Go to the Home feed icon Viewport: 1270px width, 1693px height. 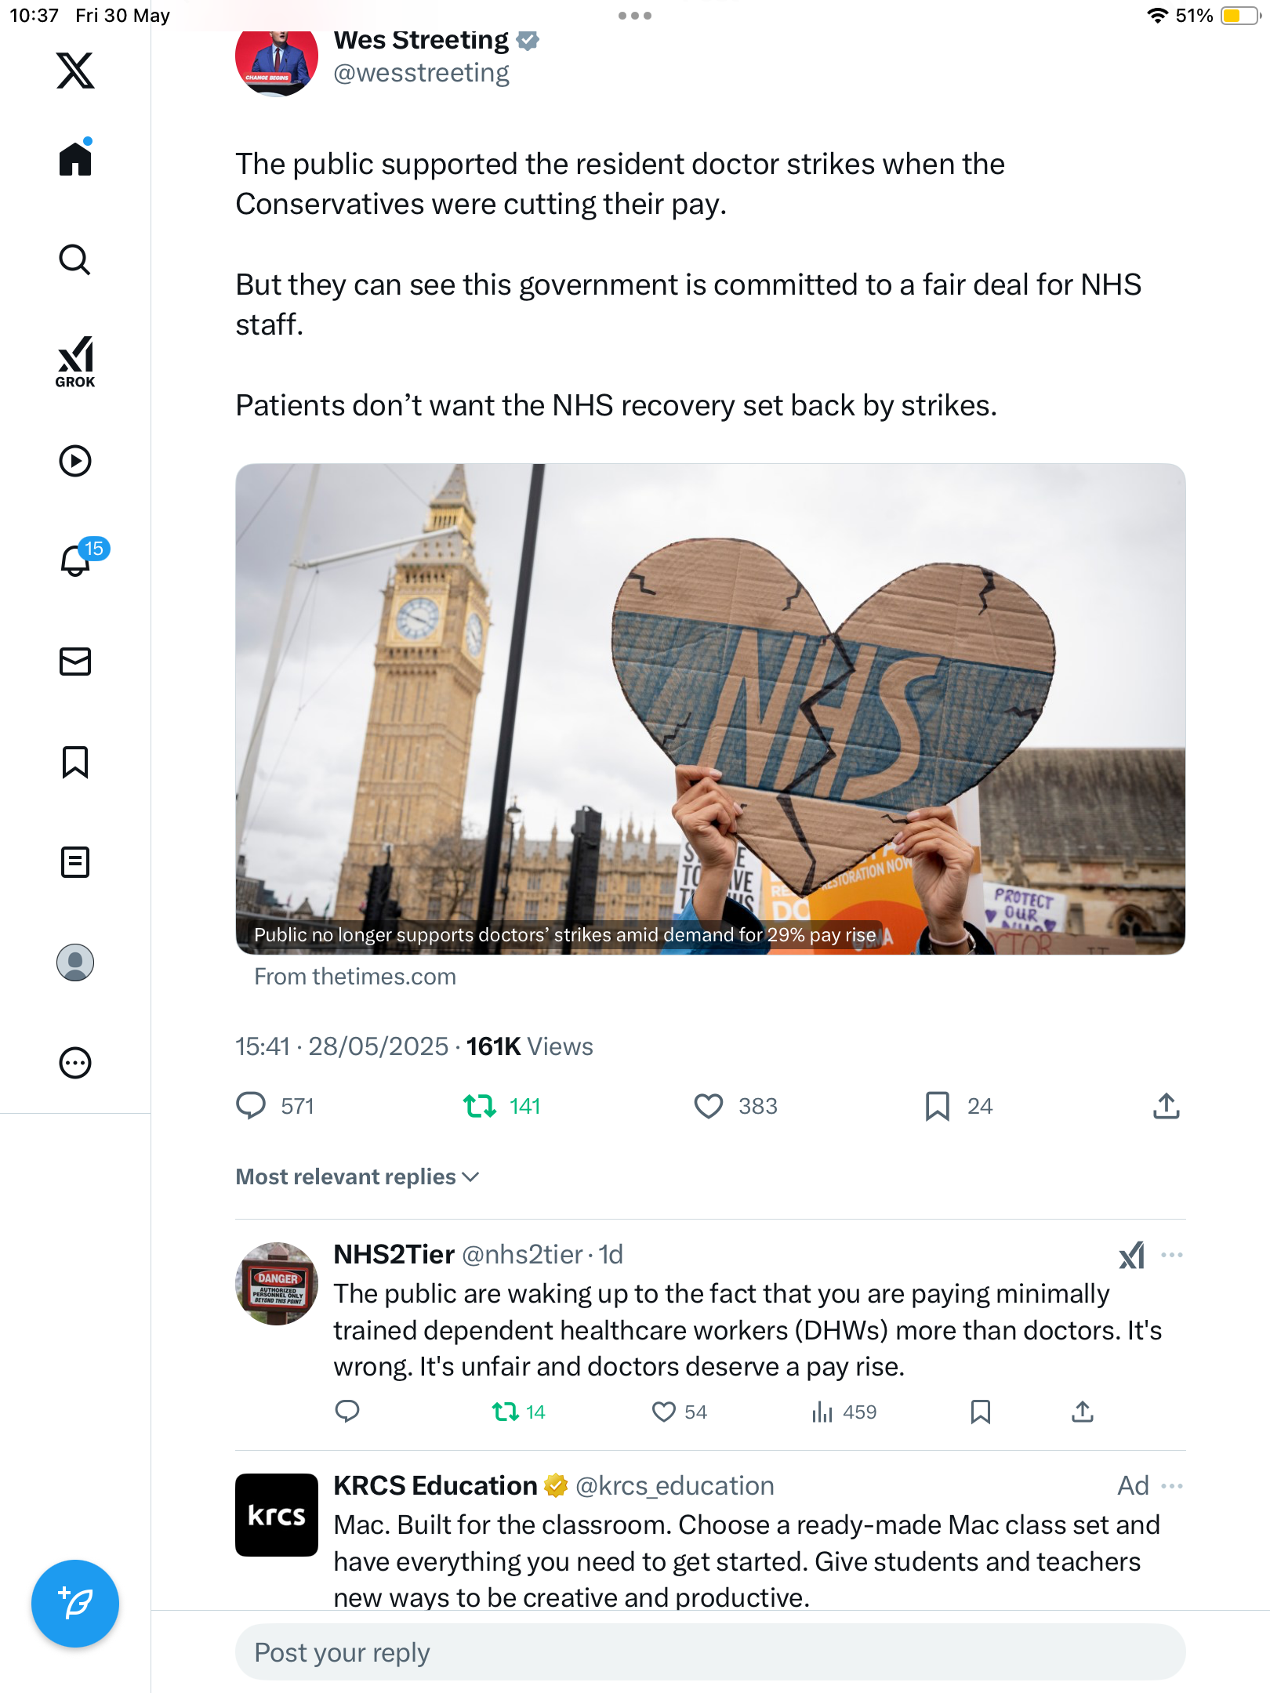pyautogui.click(x=75, y=158)
